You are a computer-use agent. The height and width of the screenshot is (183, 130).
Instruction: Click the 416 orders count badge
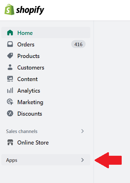pyautogui.click(x=78, y=44)
